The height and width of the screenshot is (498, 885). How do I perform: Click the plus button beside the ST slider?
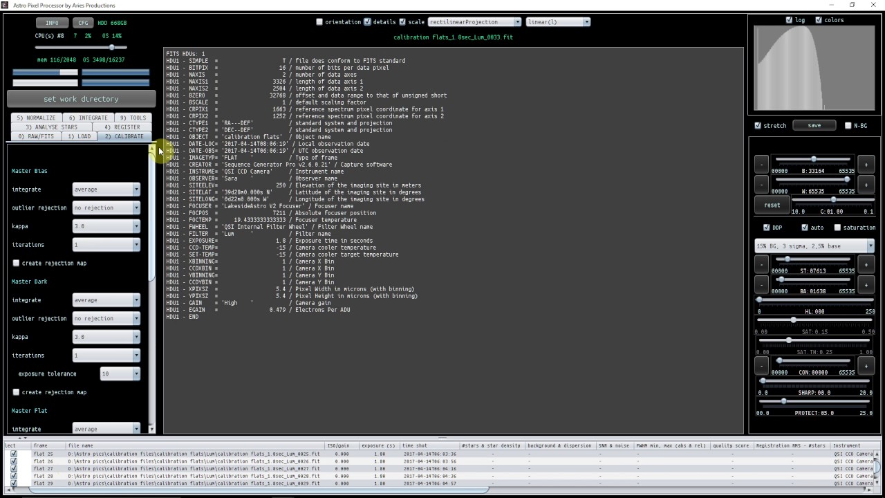click(866, 264)
